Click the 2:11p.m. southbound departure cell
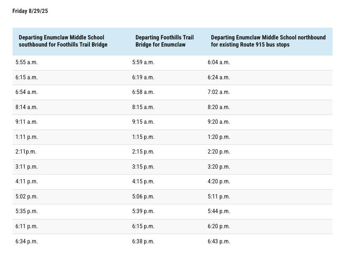 [26, 152]
